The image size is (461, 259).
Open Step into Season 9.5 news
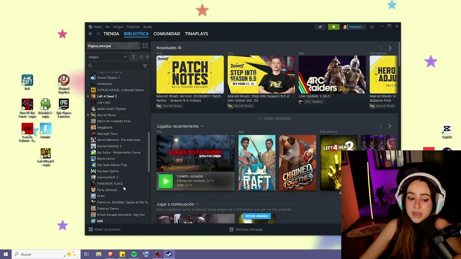(x=261, y=74)
